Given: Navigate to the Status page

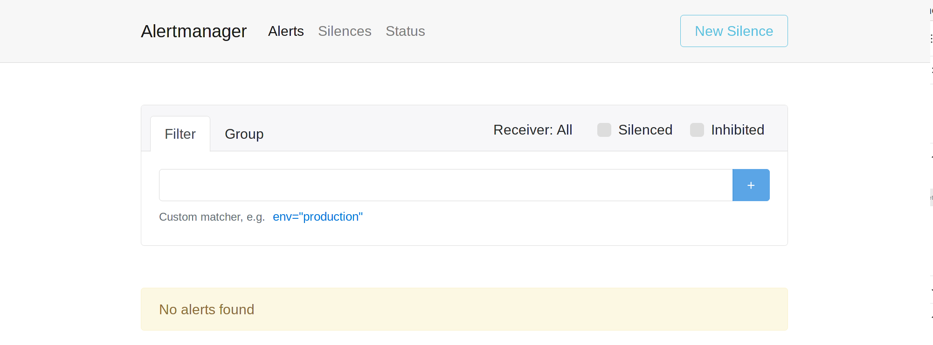Looking at the screenshot, I should pos(405,31).
